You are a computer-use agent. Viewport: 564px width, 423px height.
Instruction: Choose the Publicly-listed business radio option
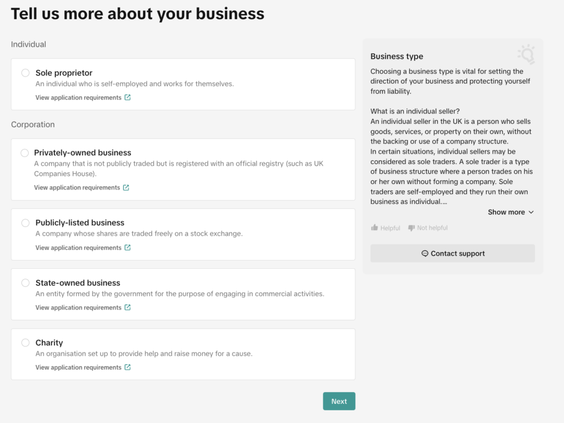tap(25, 223)
